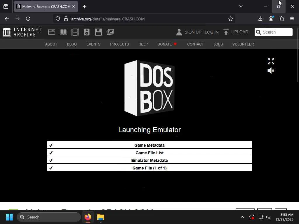Open the Audio speaker icon

pyautogui.click(x=86, y=32)
